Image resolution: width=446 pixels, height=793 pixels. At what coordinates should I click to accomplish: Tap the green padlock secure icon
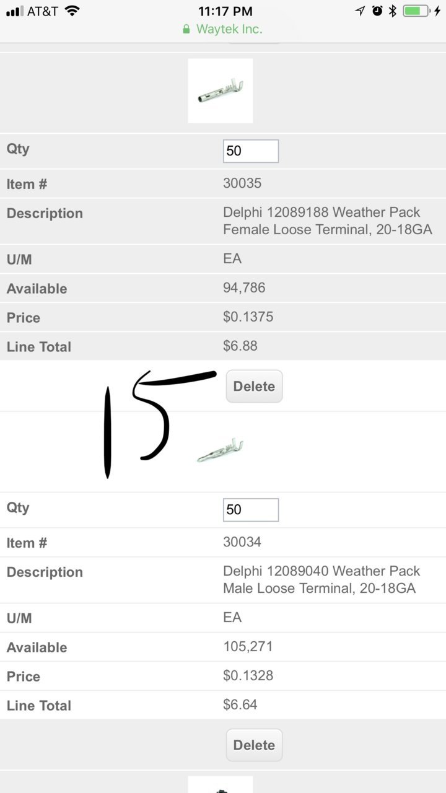[x=186, y=29]
